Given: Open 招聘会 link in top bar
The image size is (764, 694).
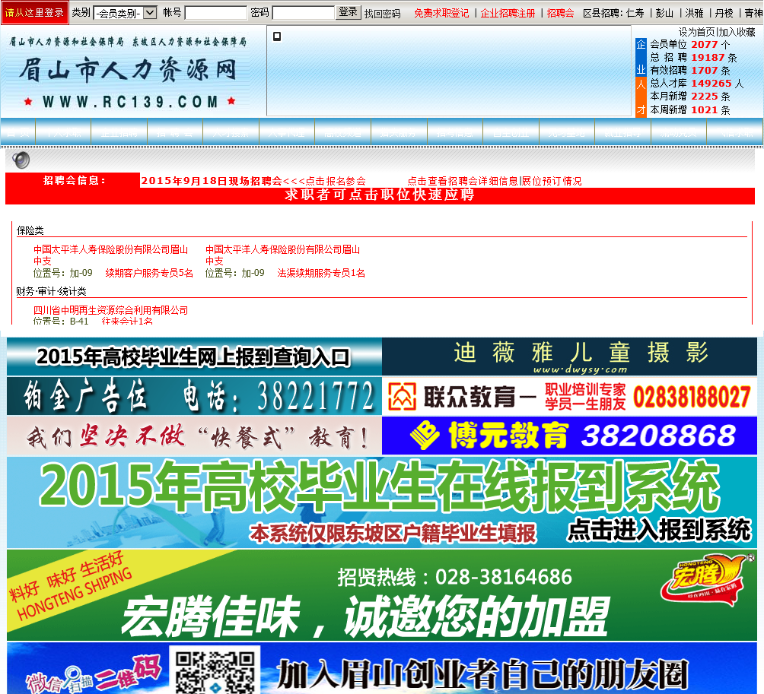Looking at the screenshot, I should point(560,13).
